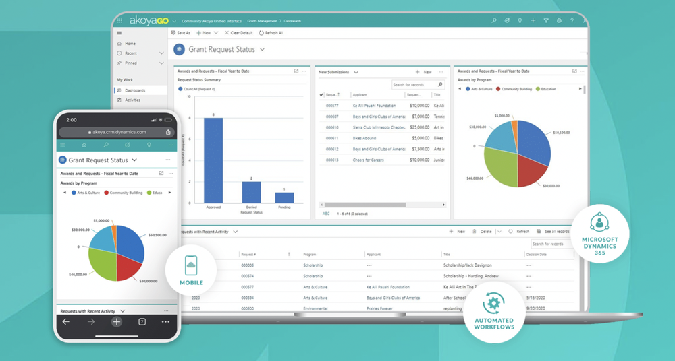
Task: Click the magnifier in New Submissions search box
Action: tap(440, 85)
